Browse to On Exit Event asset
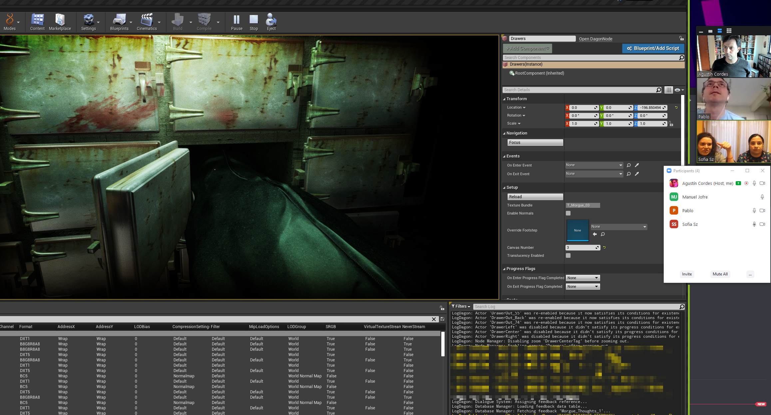771x415 pixels. pyautogui.click(x=629, y=174)
